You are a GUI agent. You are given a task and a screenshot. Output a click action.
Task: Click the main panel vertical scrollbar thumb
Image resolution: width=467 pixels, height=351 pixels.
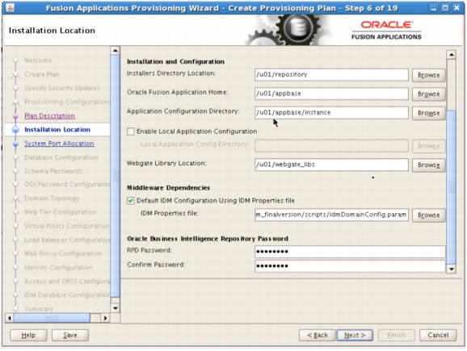tap(451, 187)
